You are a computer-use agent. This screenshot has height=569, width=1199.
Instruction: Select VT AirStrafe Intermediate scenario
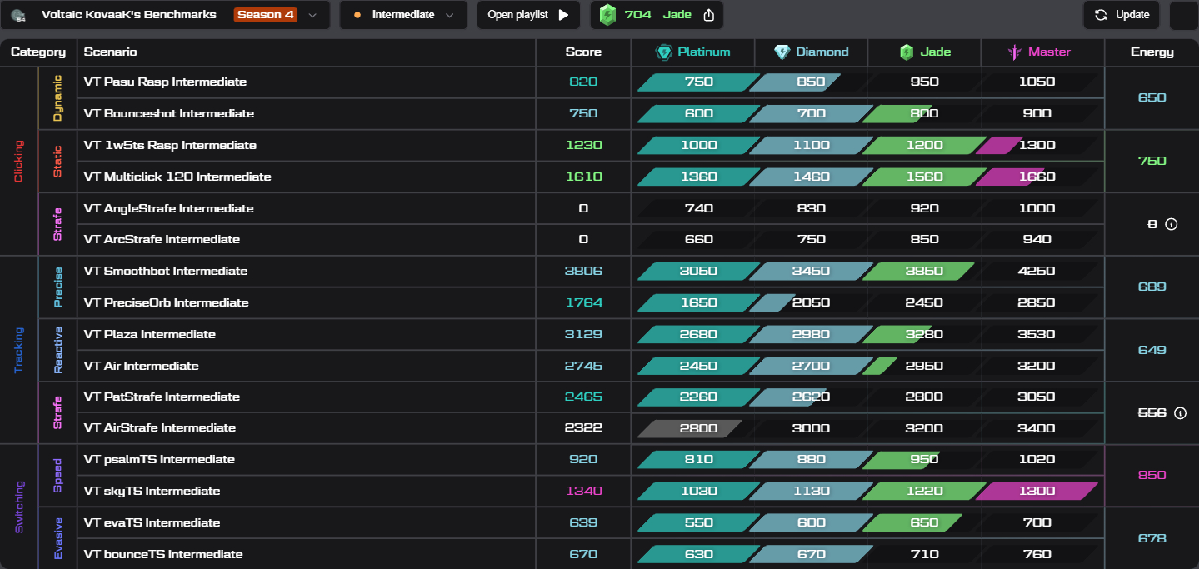(x=160, y=428)
